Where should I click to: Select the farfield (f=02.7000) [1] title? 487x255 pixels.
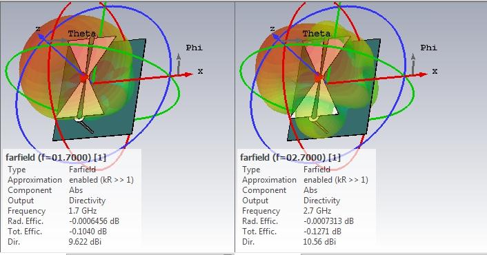pyautogui.click(x=290, y=157)
